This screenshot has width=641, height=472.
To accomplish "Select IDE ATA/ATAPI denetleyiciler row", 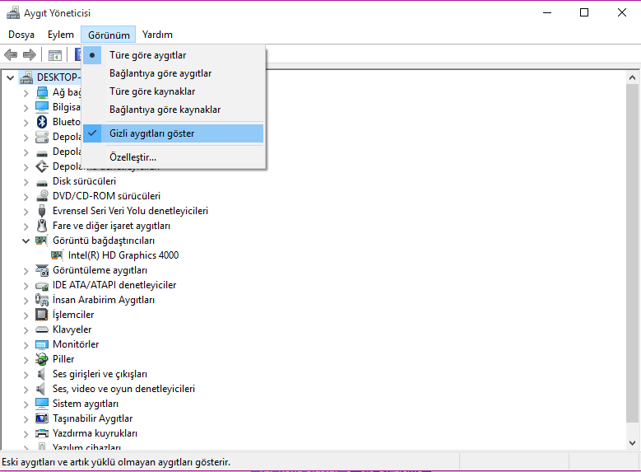I will point(114,285).
